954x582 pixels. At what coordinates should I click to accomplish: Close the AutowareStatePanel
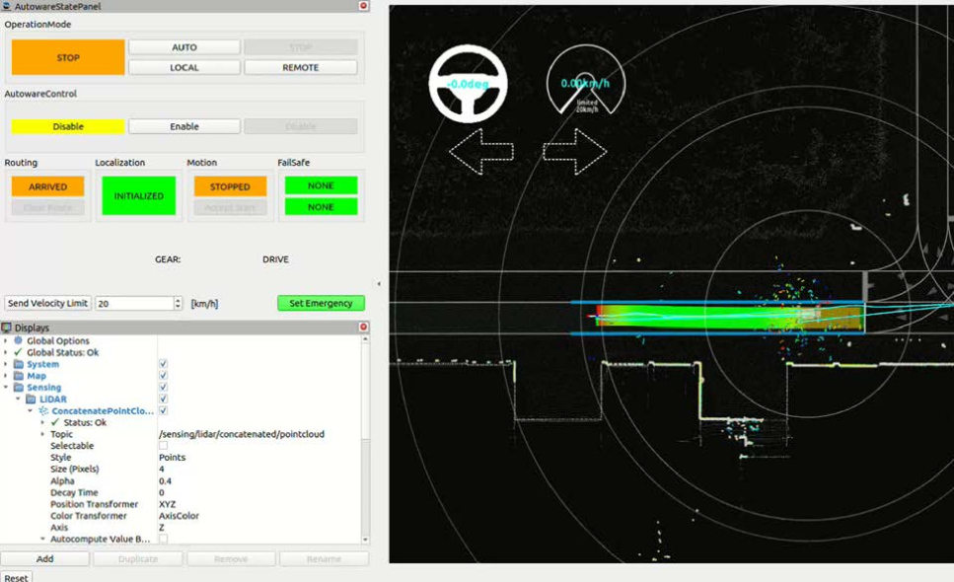[363, 6]
